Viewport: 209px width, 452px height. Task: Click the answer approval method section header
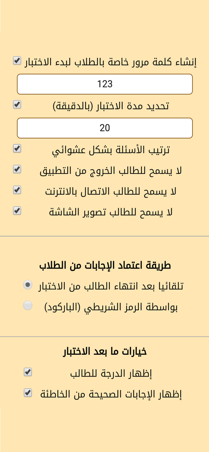(105, 265)
